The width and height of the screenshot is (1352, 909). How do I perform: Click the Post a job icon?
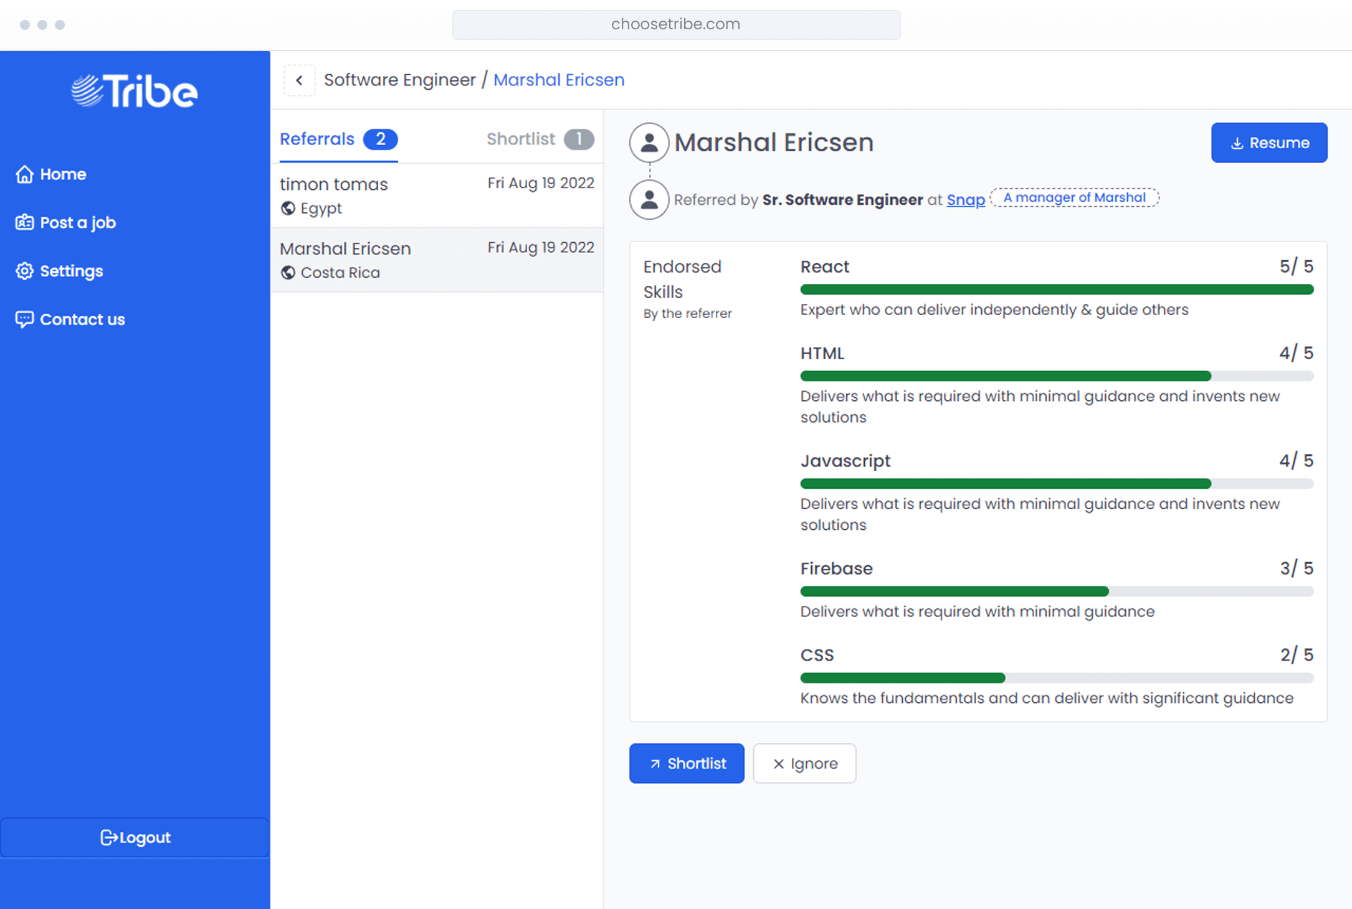pos(24,222)
